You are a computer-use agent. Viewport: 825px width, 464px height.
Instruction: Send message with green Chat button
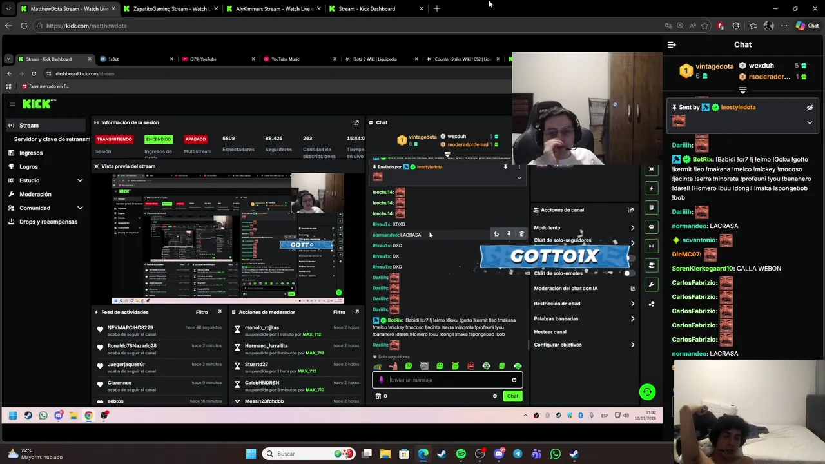[x=512, y=396]
